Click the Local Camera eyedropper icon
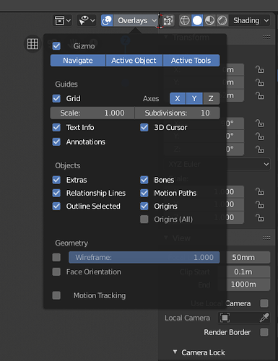The height and width of the screenshot is (361, 278). coord(264,318)
